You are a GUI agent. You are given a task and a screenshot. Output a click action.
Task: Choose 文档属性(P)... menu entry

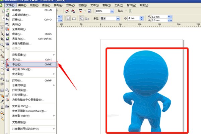click(30, 122)
